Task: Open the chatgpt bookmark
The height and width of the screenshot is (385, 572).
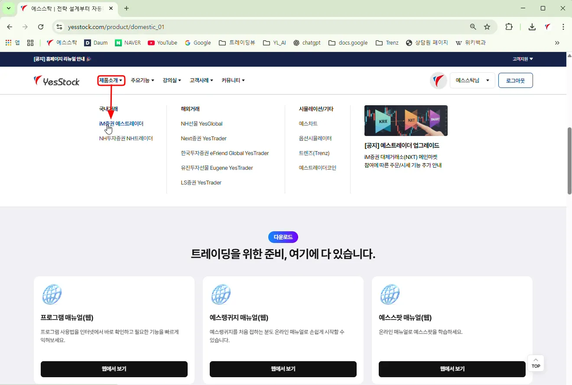Action: 307,43
